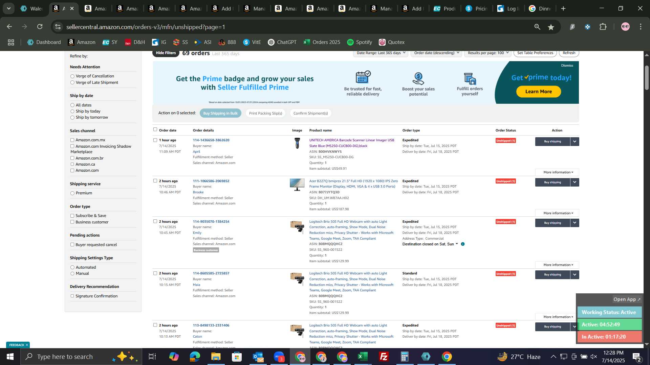
Task: Expand More information for UNITECH scanner order
Action: click(x=557, y=172)
